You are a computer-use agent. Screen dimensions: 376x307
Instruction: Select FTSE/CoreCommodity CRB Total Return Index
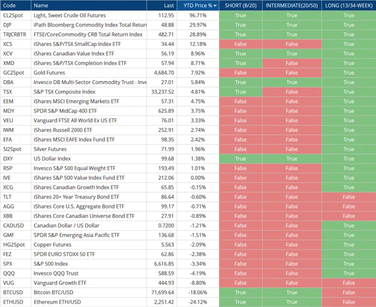point(88,34)
